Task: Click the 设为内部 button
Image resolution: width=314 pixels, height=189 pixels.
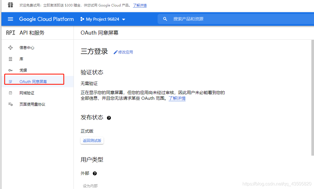Action: coord(90,186)
